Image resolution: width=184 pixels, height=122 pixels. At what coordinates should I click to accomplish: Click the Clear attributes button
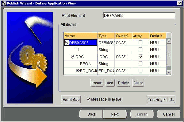(138, 83)
